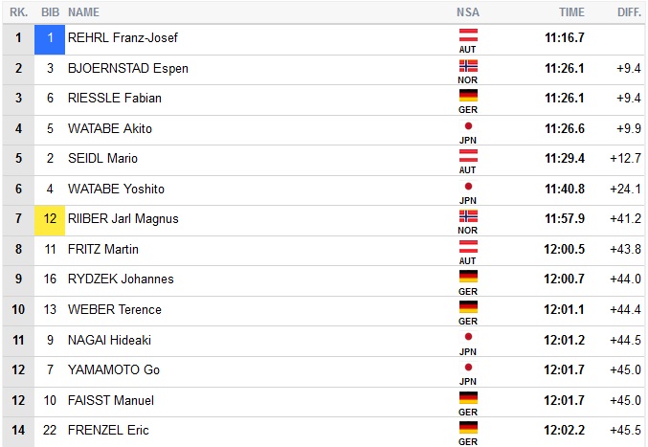This screenshot has height=447, width=648.
Task: Click Austria flag beside REHRL Franz-Josef
Action: 468,34
